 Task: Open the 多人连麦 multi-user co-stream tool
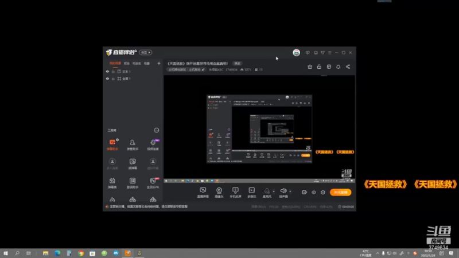pos(112,164)
